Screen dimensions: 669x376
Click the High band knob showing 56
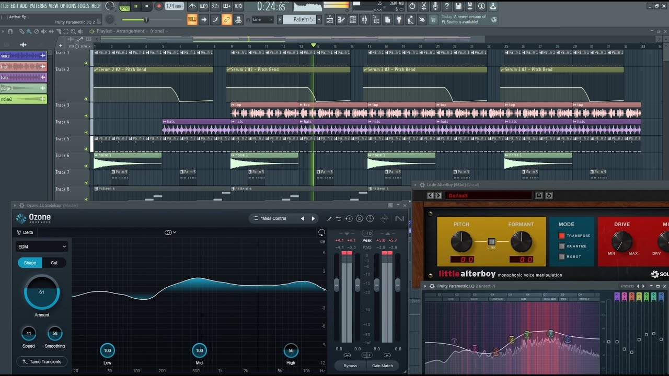click(x=291, y=350)
